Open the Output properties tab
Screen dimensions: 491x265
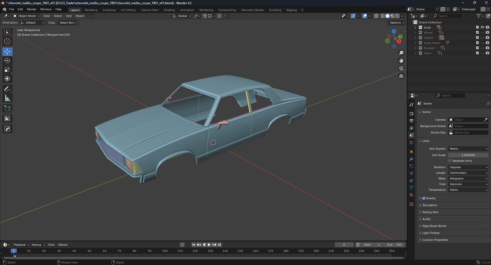tap(411, 121)
